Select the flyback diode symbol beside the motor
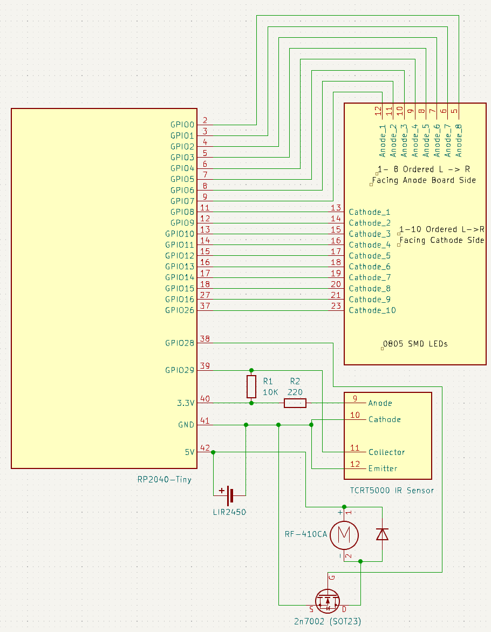 [x=382, y=534]
